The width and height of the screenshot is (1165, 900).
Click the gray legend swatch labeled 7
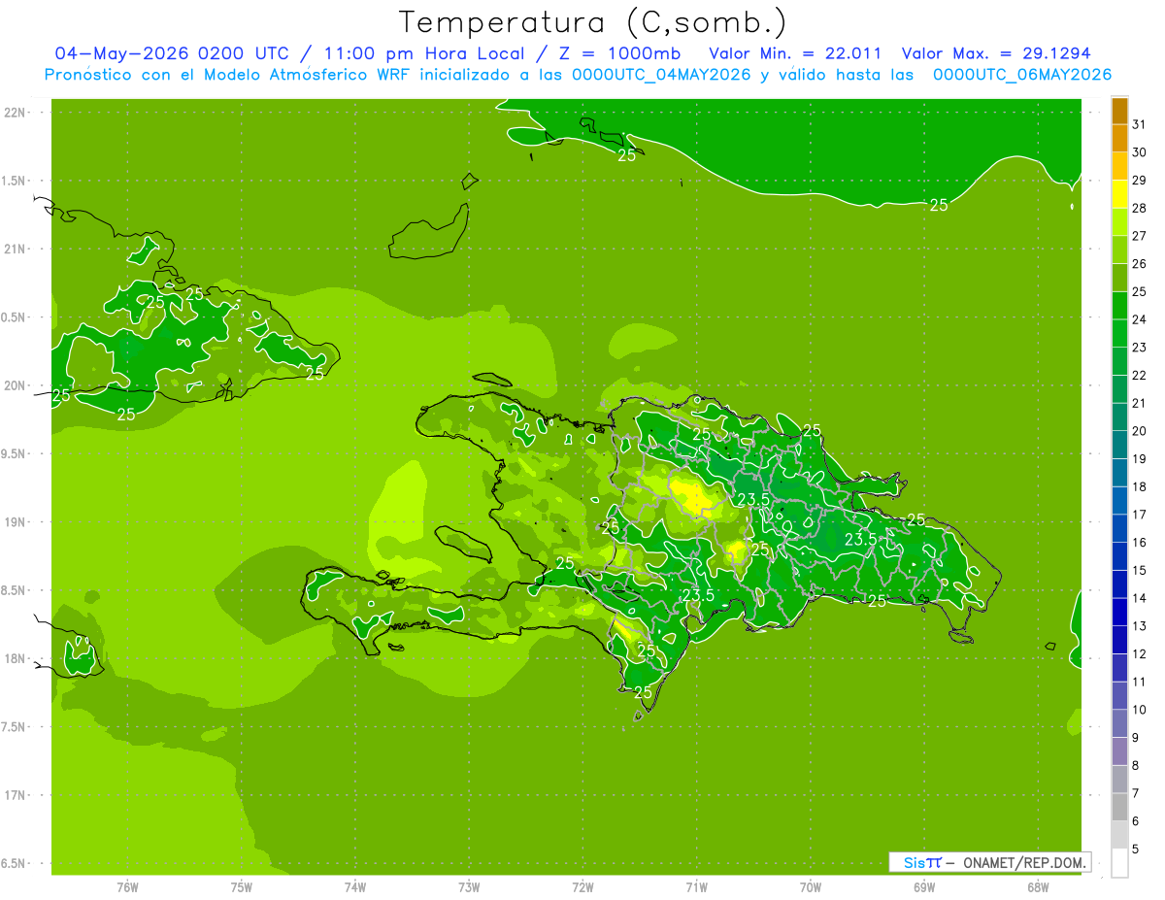click(1119, 808)
